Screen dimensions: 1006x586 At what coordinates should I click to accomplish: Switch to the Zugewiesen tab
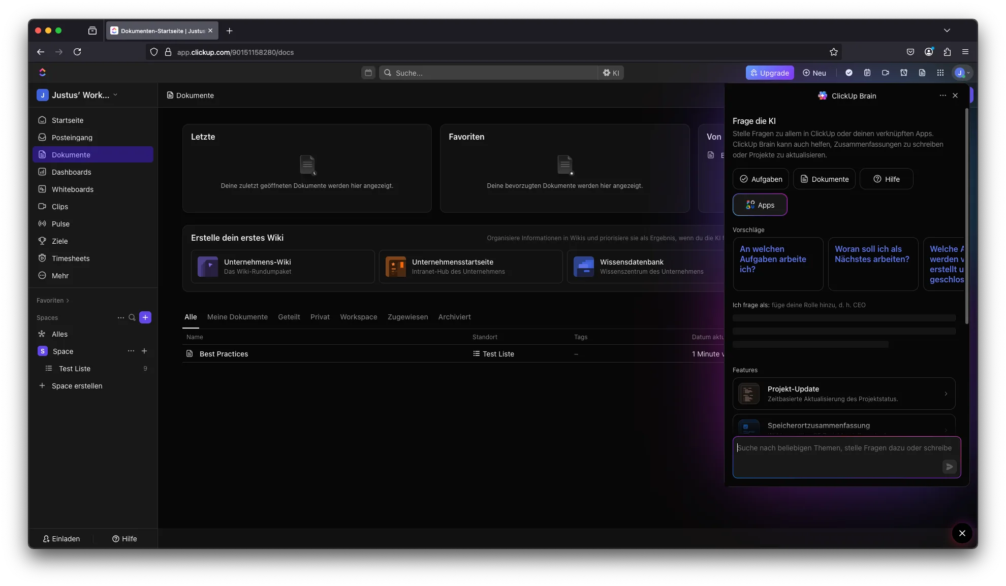(x=408, y=317)
